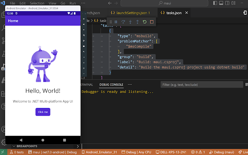This screenshot has width=248, height=155.
Task: Click arrow at right of BREAKPOINTS header
Action: (x=78, y=147)
